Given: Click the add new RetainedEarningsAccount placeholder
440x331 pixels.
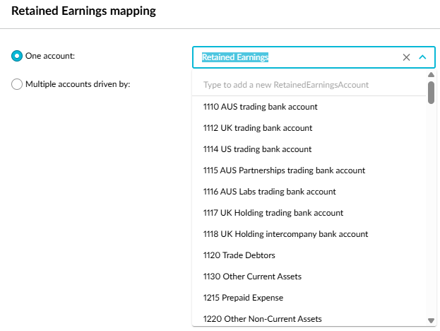Looking at the screenshot, I should pos(286,85).
